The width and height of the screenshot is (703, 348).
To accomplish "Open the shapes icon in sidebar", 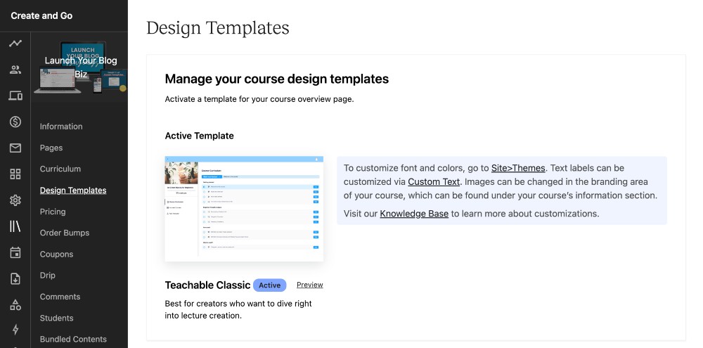I will [x=15, y=304].
